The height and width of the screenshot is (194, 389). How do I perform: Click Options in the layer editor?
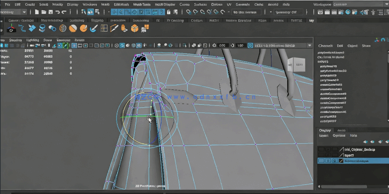[x=339, y=136]
